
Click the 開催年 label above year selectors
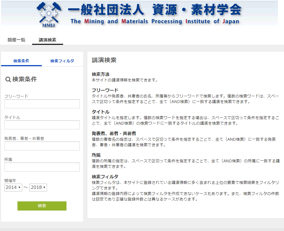coord(10,181)
